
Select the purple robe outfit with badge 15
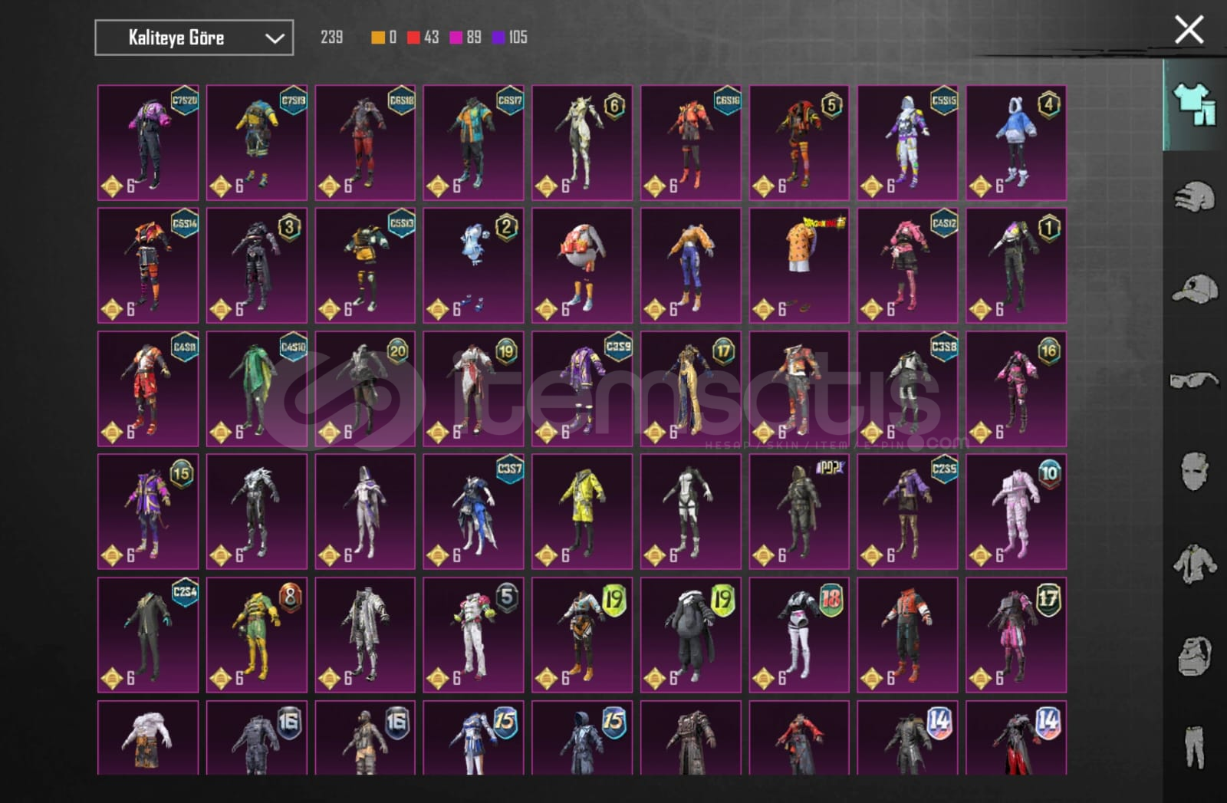pyautogui.click(x=148, y=512)
